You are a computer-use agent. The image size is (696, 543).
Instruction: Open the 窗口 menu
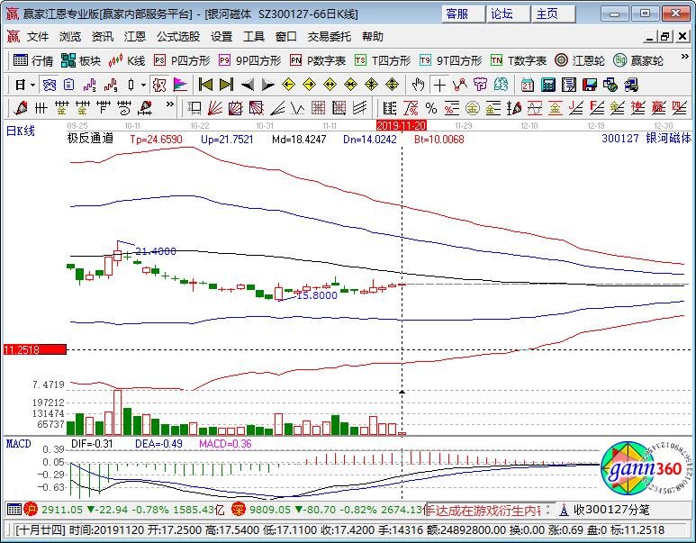pos(285,36)
